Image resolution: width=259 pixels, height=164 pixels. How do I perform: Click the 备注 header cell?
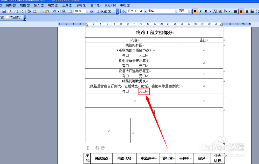[203, 40]
